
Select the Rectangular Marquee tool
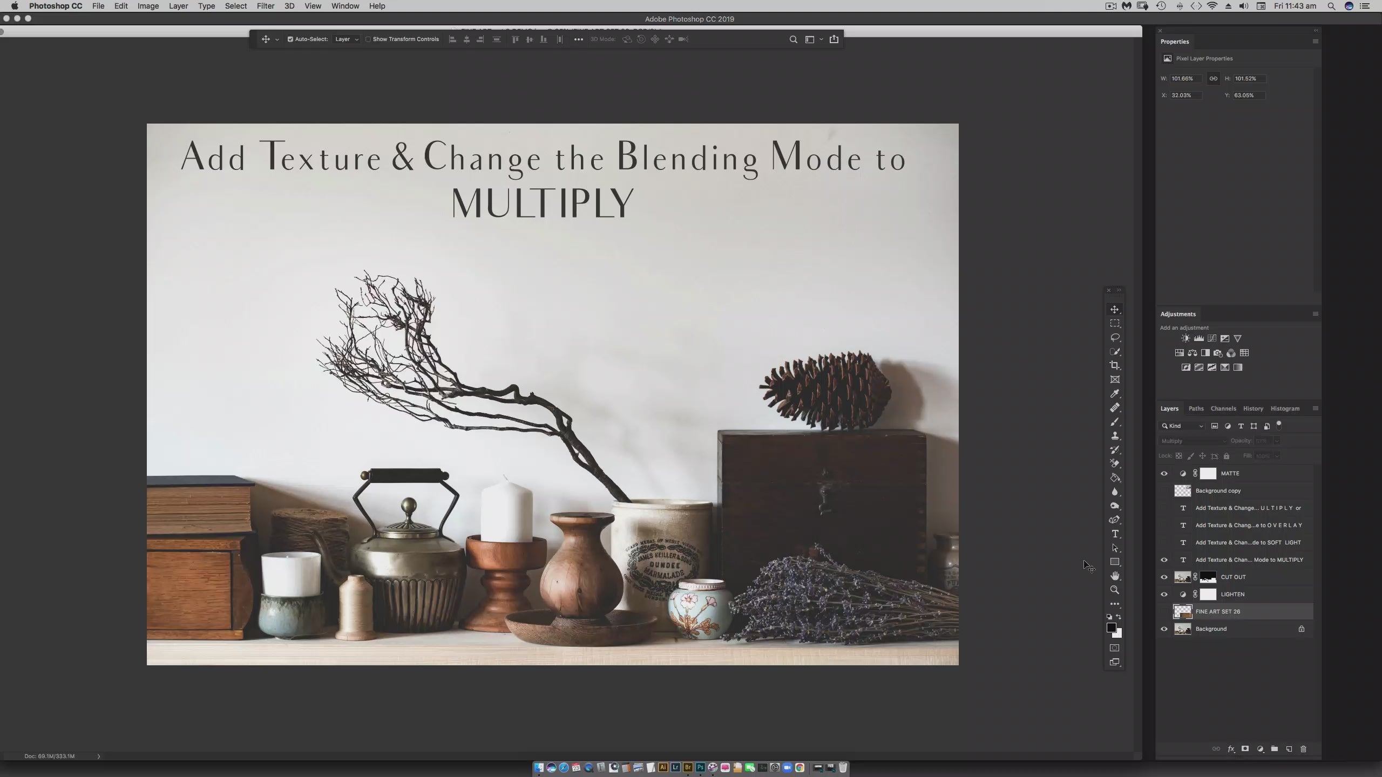click(x=1115, y=323)
